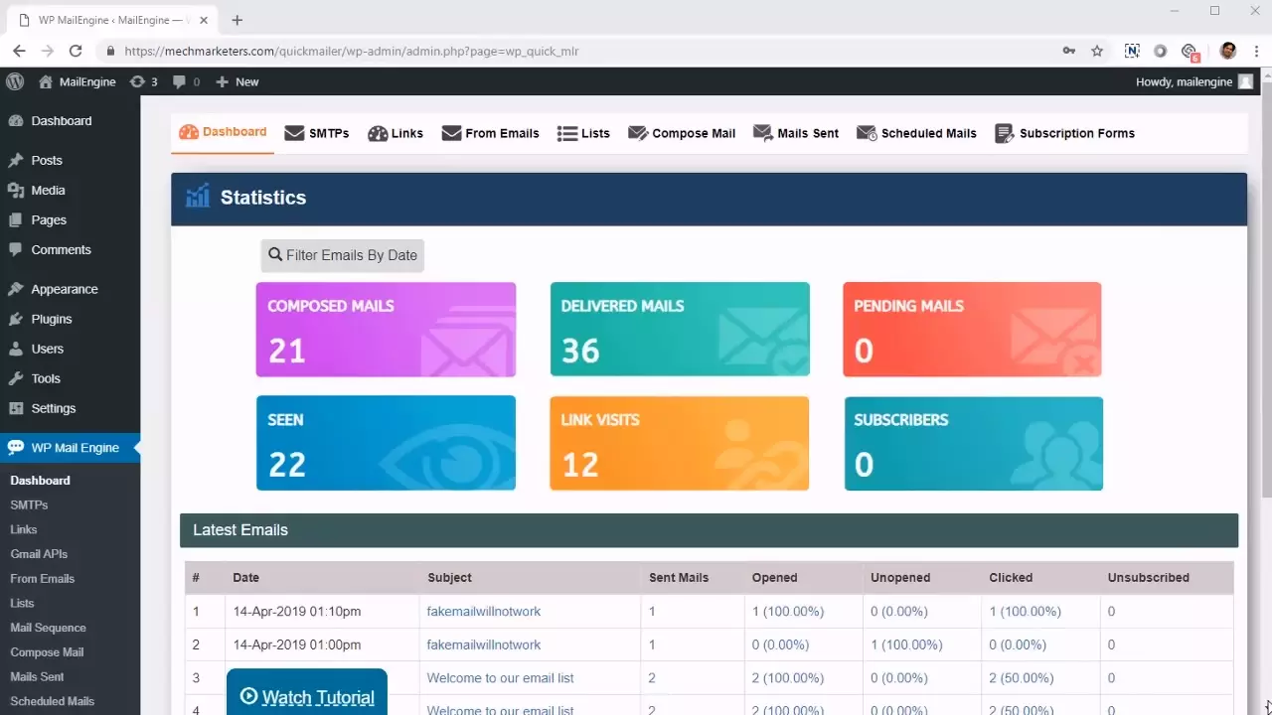This screenshot has width=1272, height=715.
Task: Bookmark this page with star icon
Action: 1097,51
